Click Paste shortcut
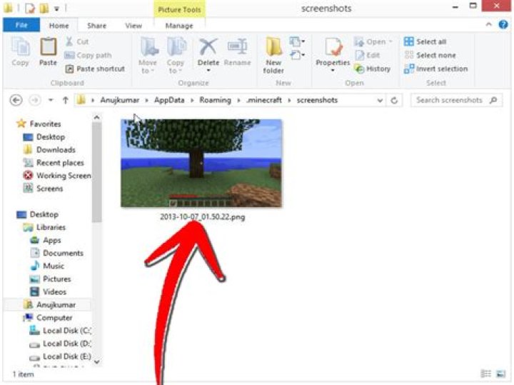Screen dimensions: 514x385 click(x=95, y=69)
